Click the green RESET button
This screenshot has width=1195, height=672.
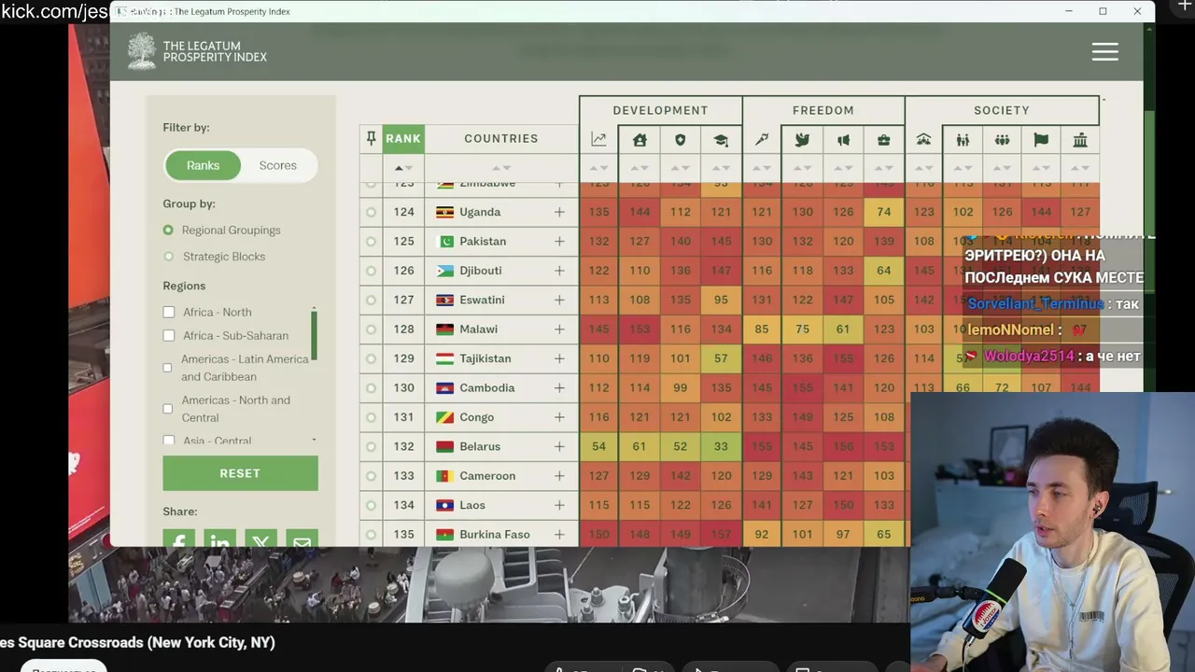point(240,473)
